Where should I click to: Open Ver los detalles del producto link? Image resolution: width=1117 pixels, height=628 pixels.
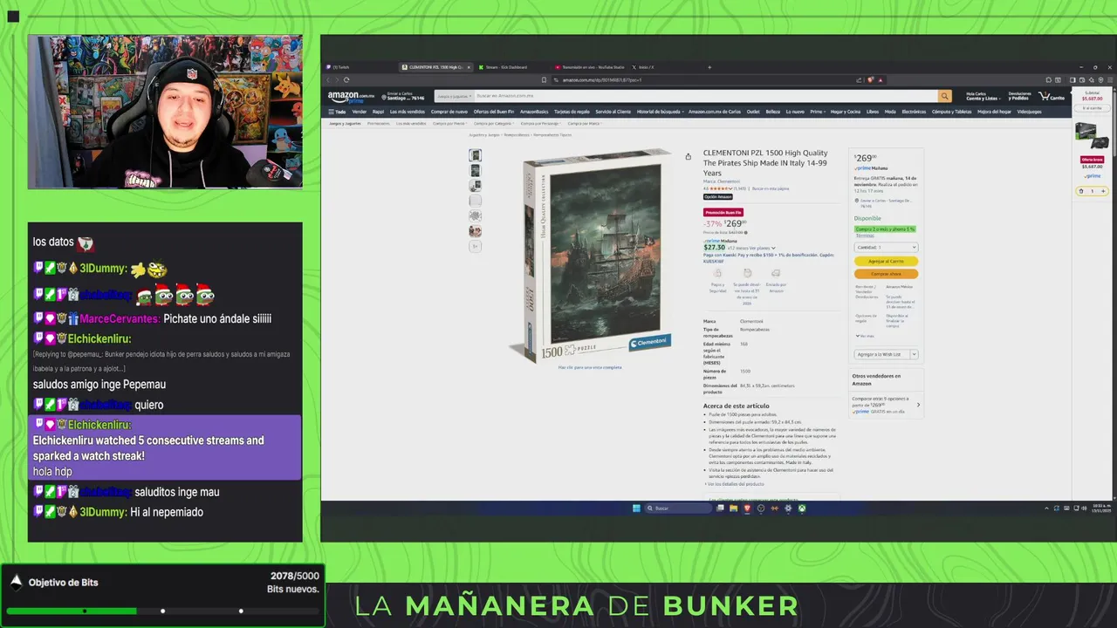click(x=735, y=483)
